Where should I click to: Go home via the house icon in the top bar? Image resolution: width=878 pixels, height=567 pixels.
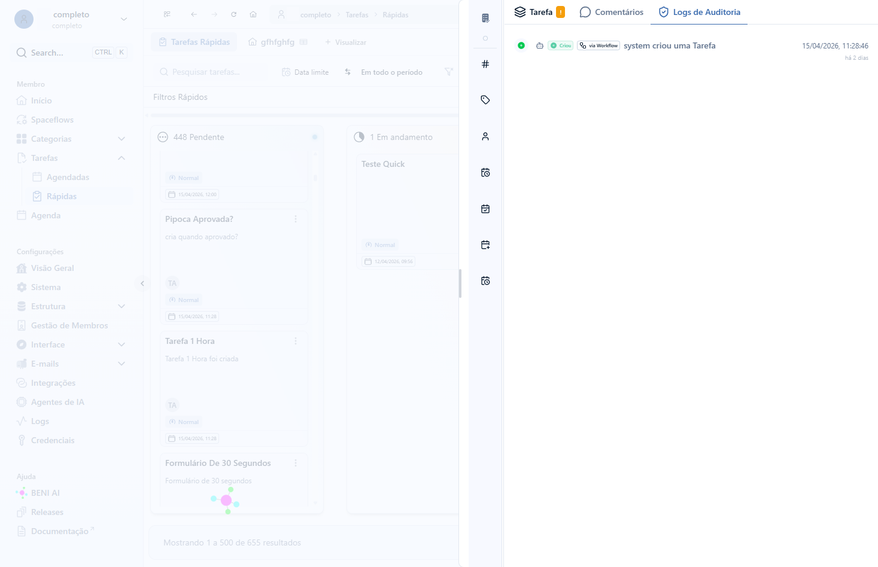click(253, 14)
